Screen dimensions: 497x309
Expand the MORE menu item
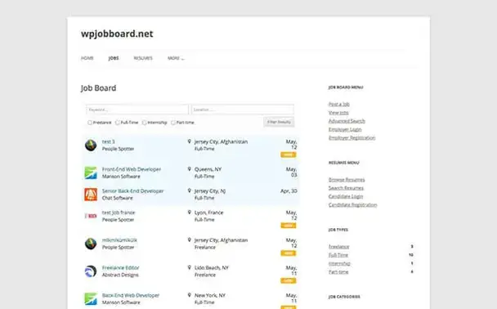176,58
